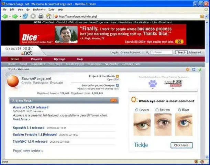
Task: Select the Brown eye color radio button
Action: [157, 110]
